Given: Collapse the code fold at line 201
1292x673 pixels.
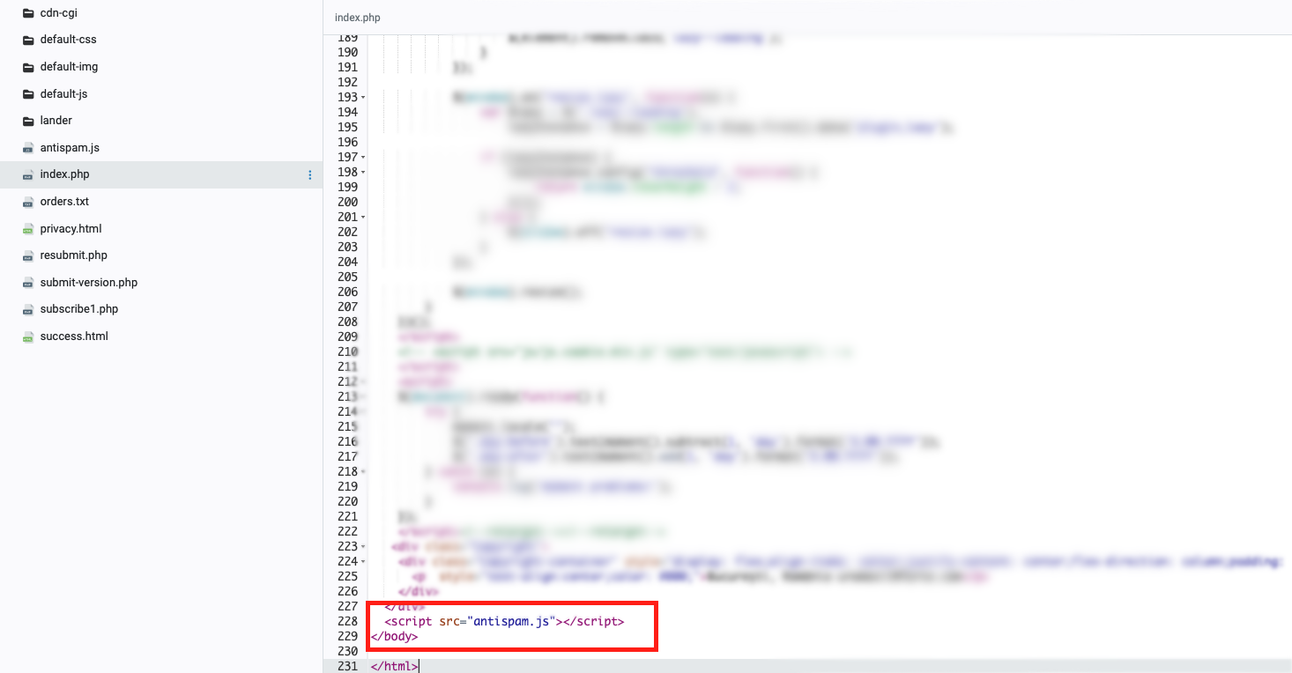Looking at the screenshot, I should click(x=364, y=217).
